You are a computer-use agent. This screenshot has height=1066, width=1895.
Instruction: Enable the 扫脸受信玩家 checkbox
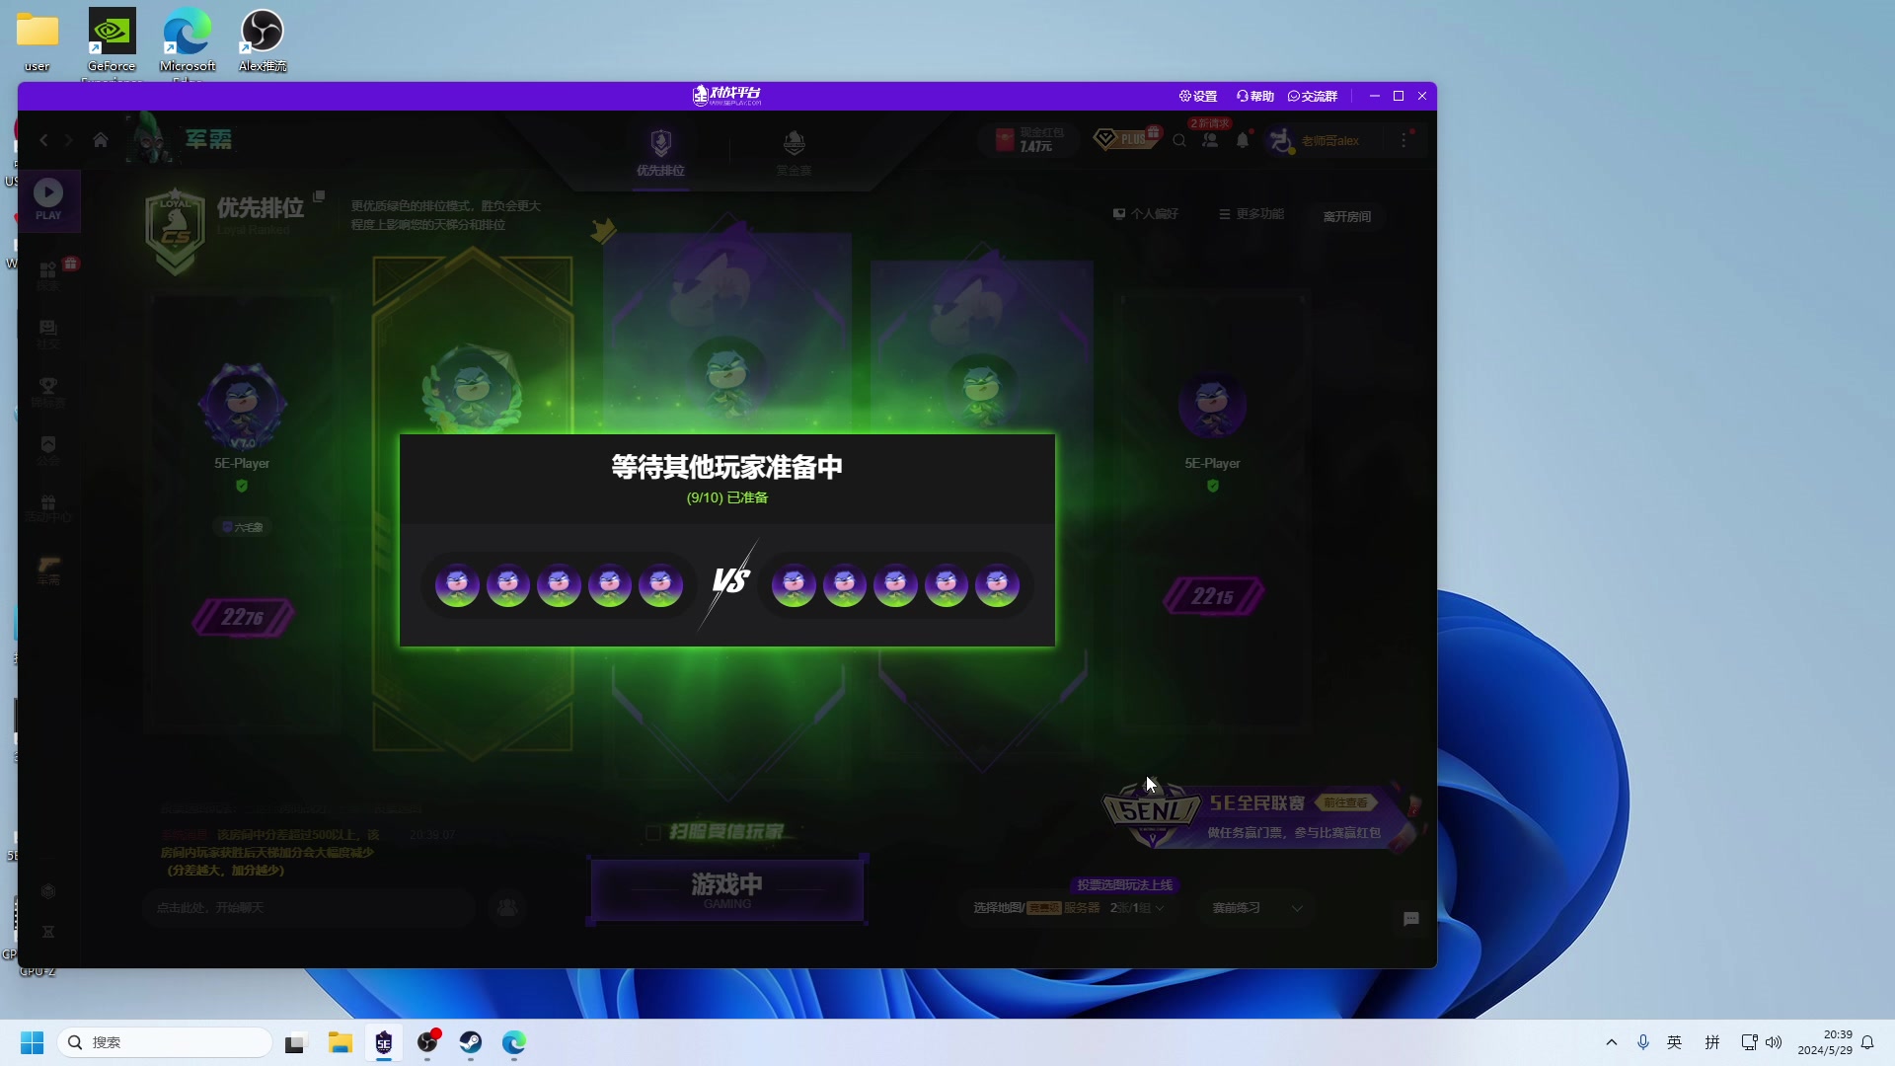point(653,832)
